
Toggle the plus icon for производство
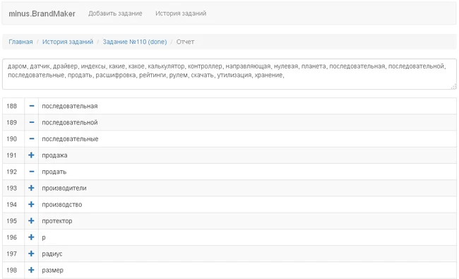pos(31,204)
